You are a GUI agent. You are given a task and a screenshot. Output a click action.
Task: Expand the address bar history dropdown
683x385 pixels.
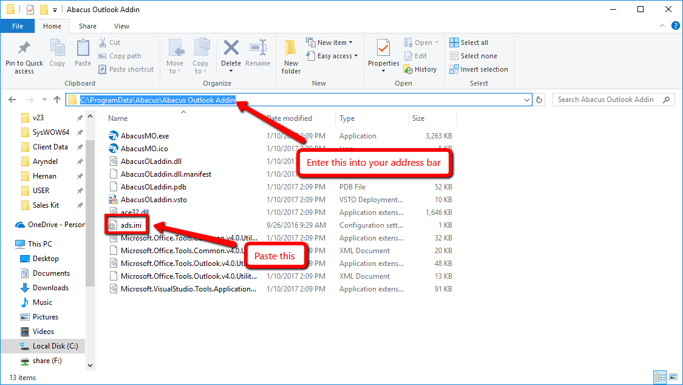pos(527,99)
